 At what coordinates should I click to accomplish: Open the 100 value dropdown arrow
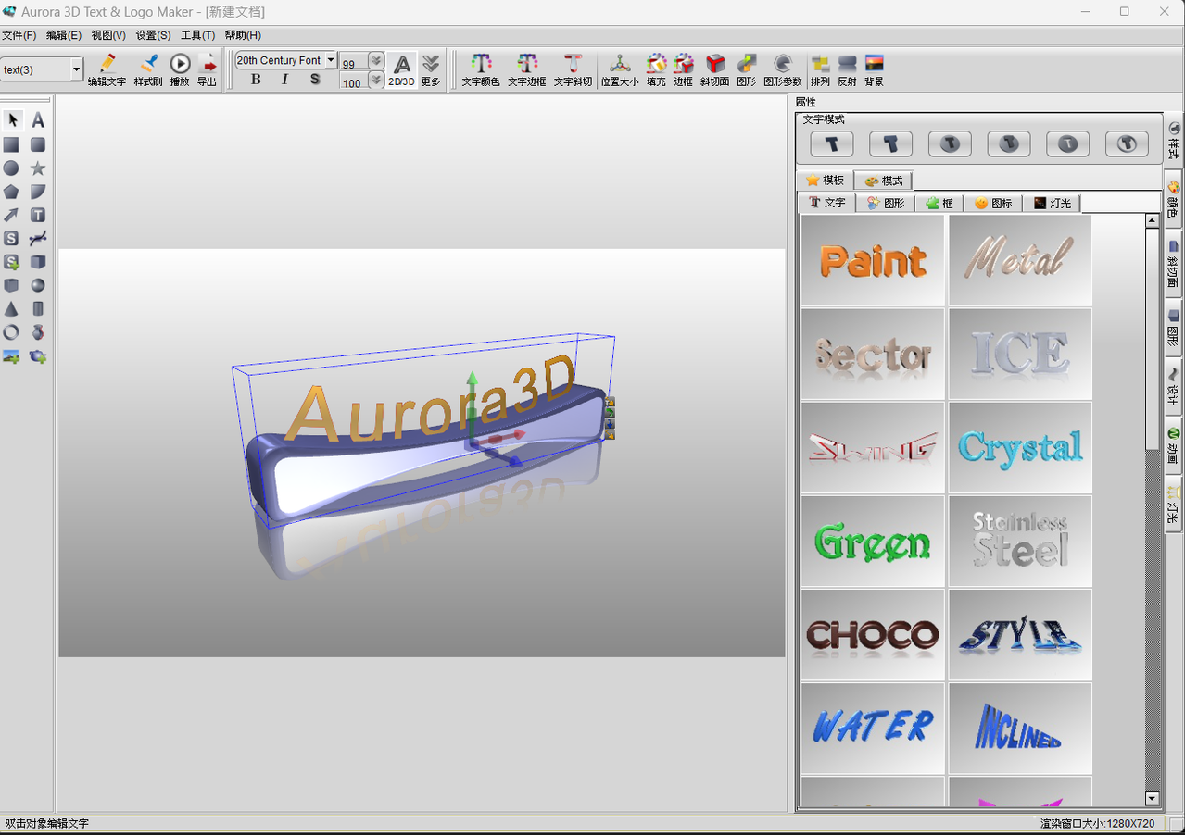pos(376,81)
